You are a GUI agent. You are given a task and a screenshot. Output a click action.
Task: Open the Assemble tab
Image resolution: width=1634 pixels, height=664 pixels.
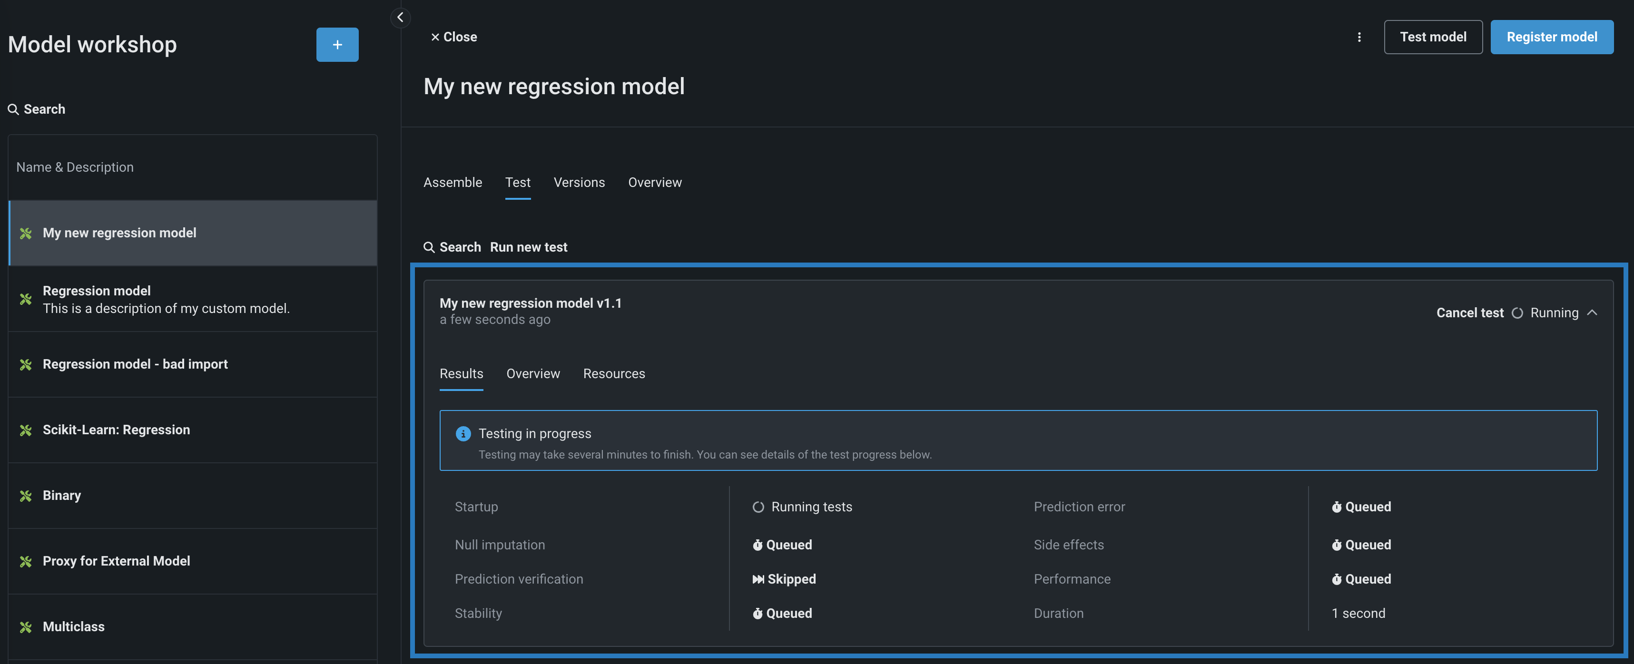(x=452, y=183)
